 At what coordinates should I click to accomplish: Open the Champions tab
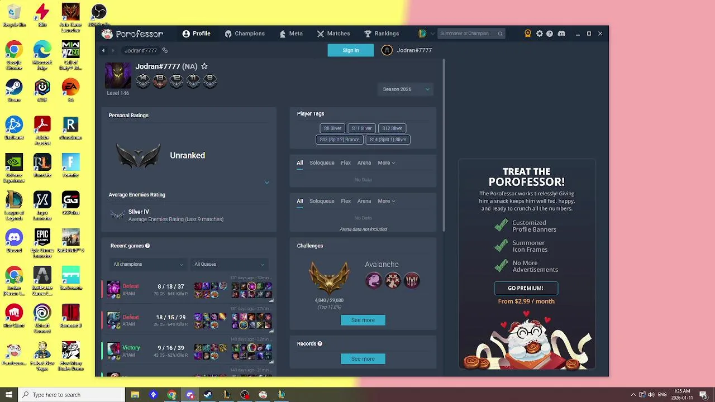(245, 33)
